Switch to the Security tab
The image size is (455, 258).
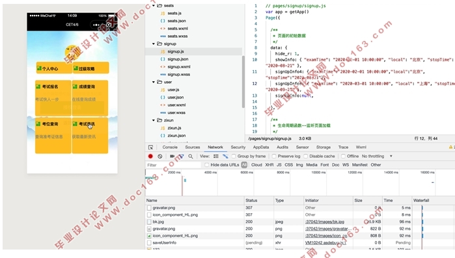238,147
